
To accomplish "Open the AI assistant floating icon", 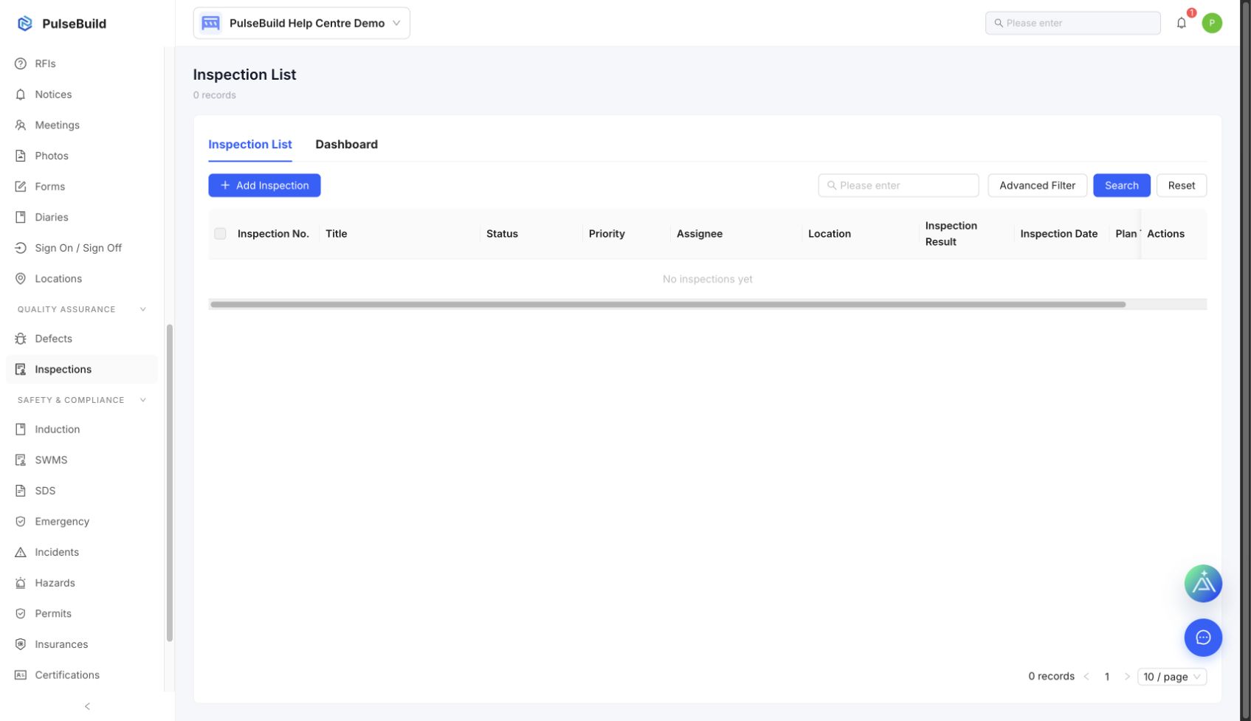I will pos(1203,584).
